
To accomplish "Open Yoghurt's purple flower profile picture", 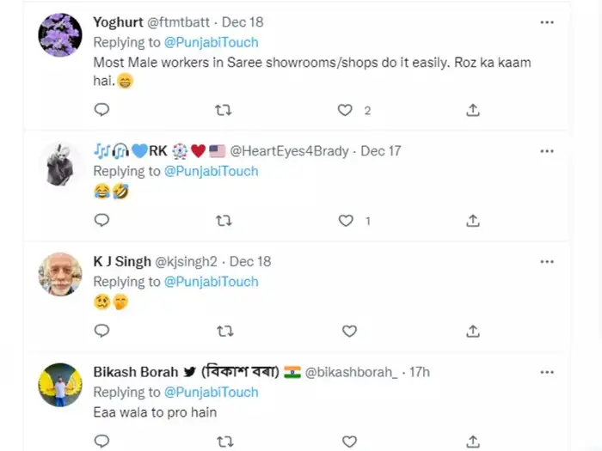I will tap(61, 36).
